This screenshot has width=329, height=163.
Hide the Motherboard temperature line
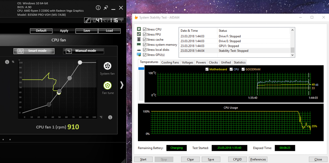[x=207, y=69]
